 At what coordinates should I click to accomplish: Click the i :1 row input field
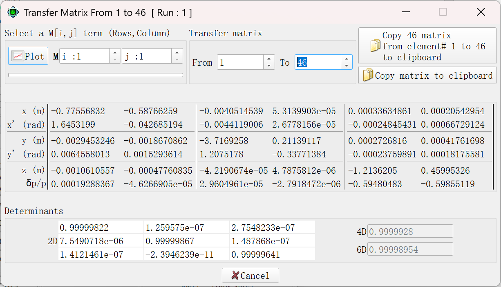coord(84,56)
